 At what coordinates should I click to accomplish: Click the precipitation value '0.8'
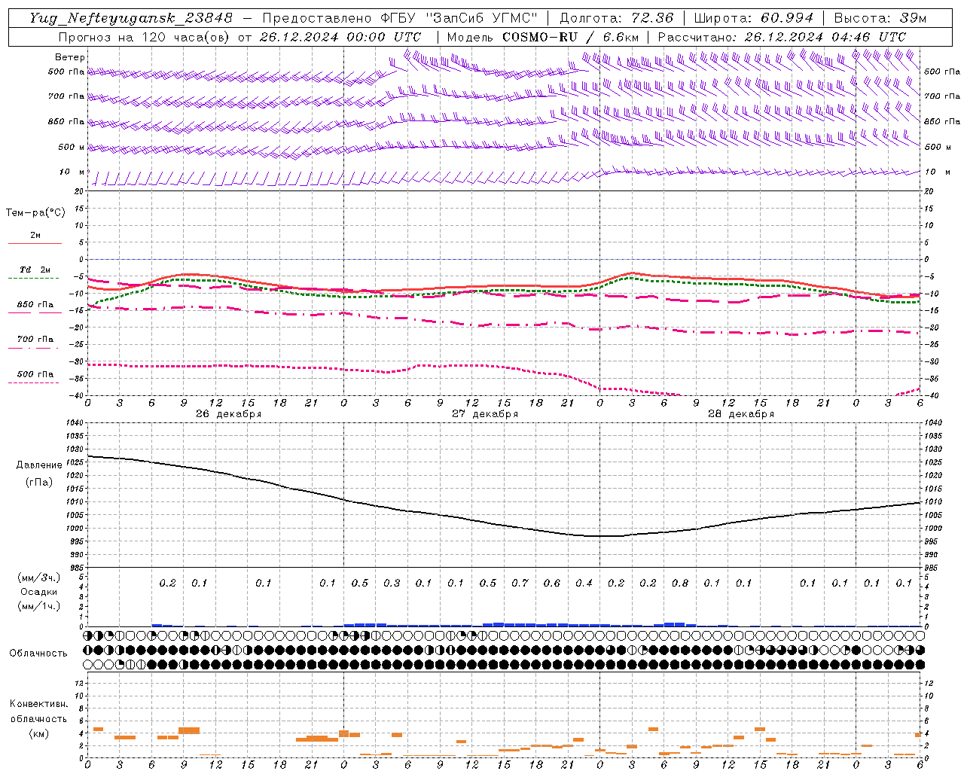point(680,583)
